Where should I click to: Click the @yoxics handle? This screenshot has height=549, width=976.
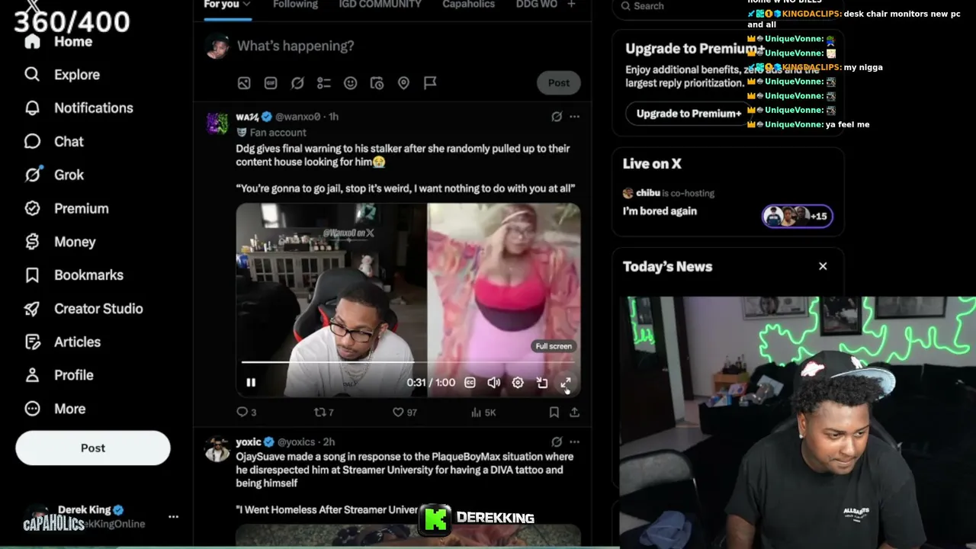pyautogui.click(x=297, y=442)
